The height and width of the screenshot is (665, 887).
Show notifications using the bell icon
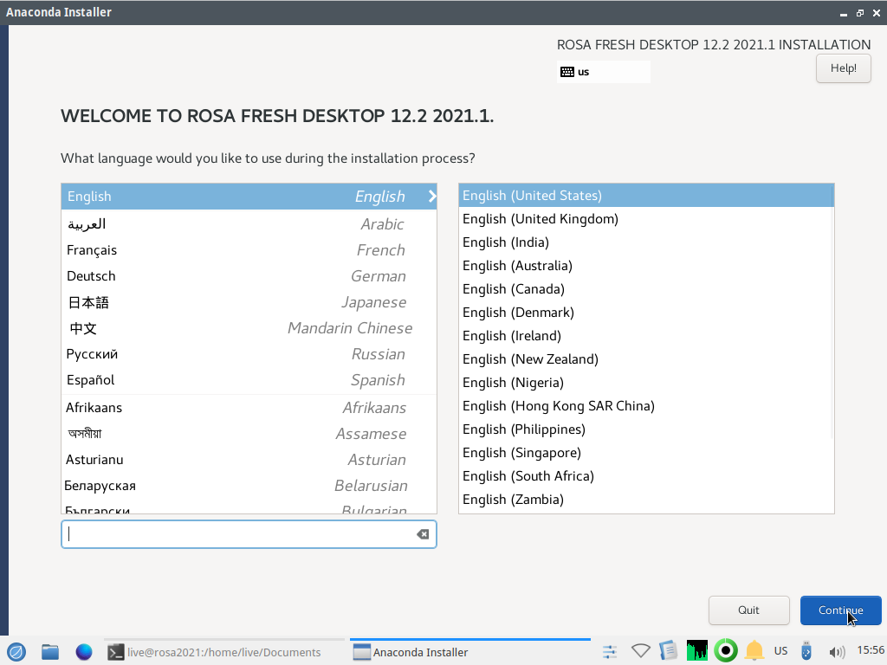click(x=754, y=651)
